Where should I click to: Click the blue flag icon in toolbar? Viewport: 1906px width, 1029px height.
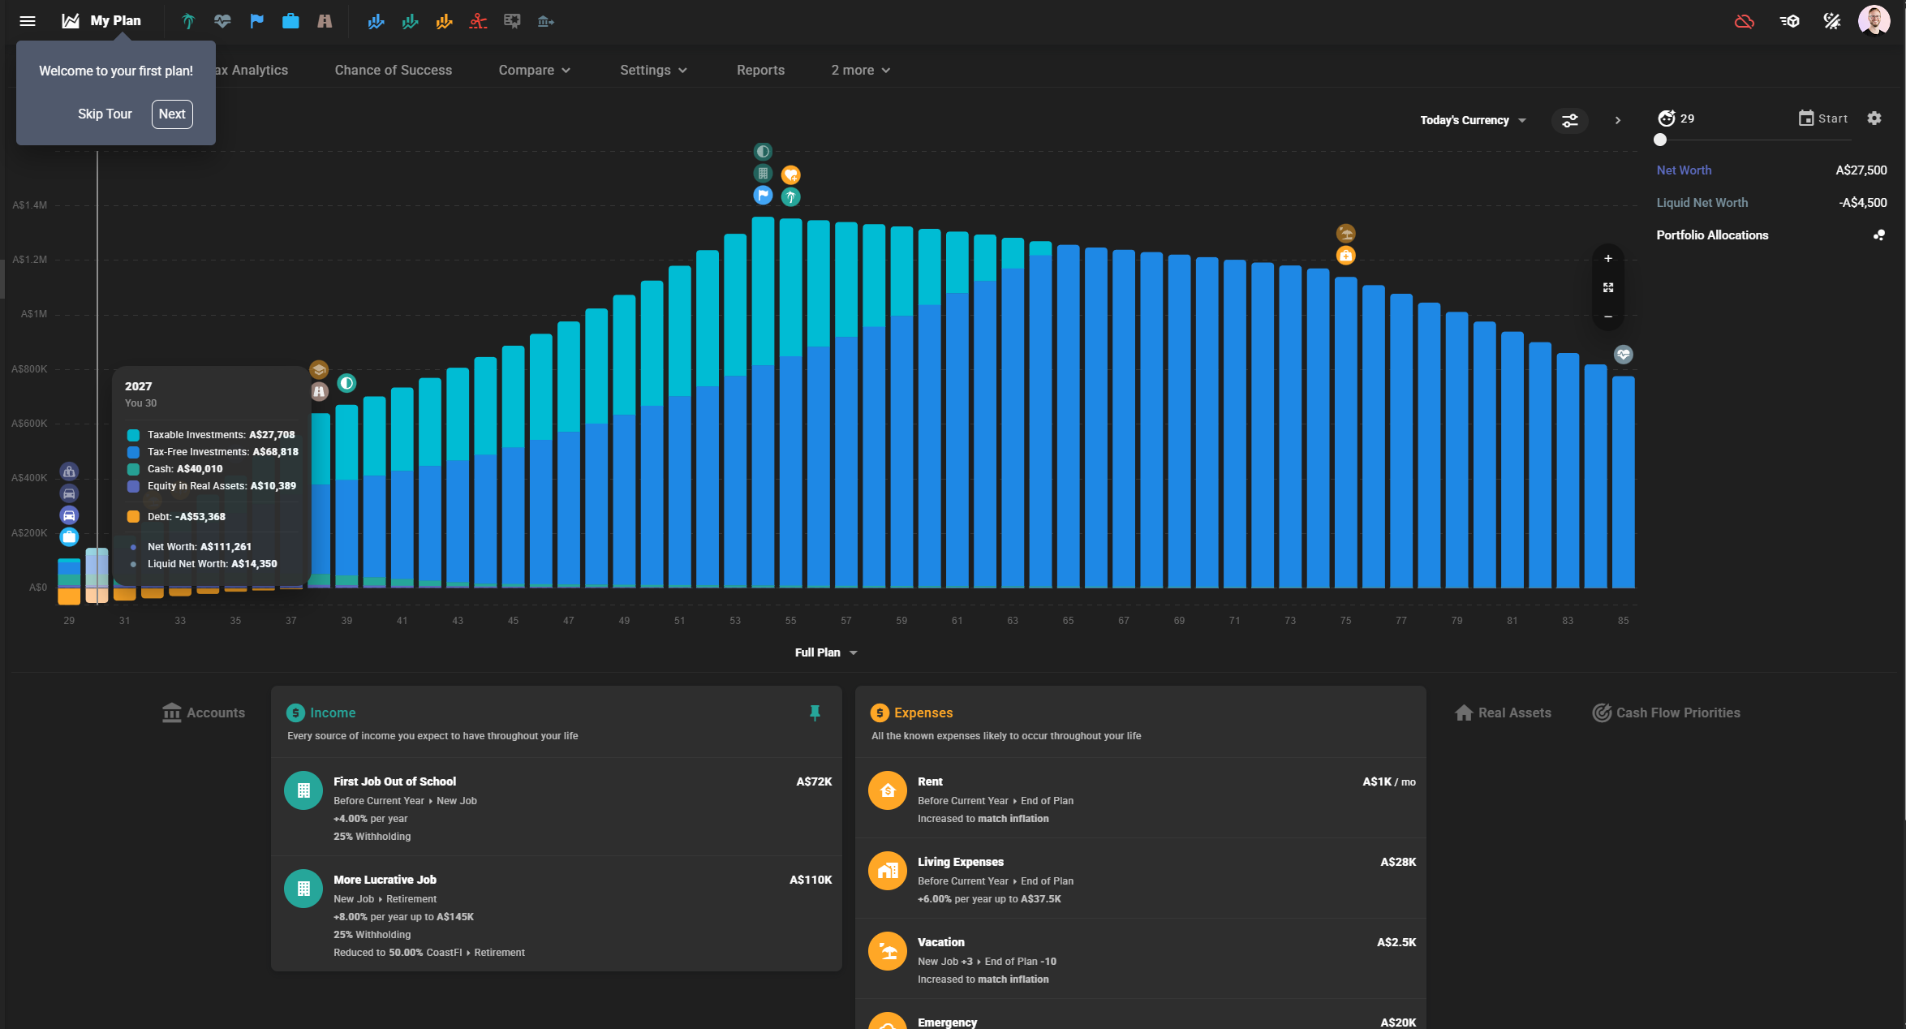[x=256, y=21]
